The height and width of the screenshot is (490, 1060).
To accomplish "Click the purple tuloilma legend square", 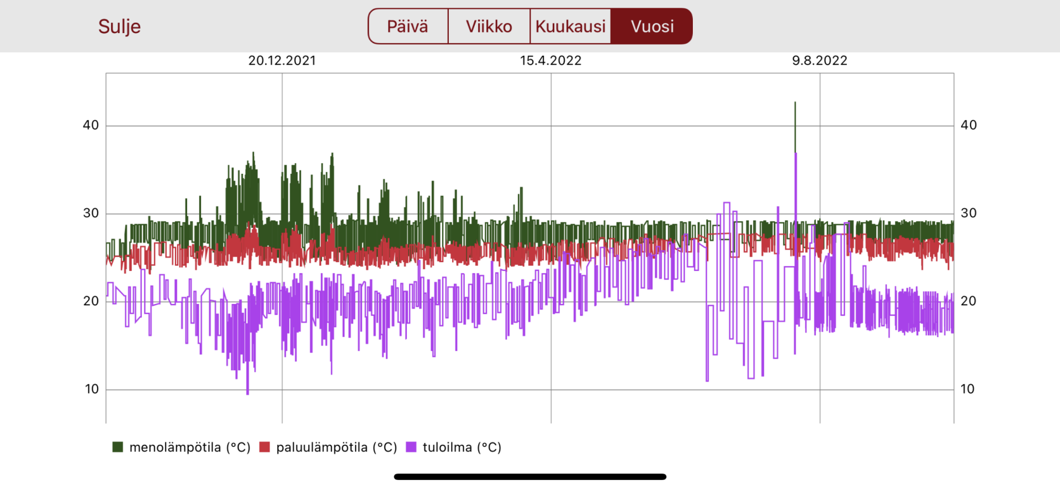I will pyautogui.click(x=411, y=447).
